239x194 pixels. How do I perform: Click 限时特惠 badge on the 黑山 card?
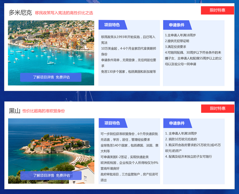tap(218, 109)
